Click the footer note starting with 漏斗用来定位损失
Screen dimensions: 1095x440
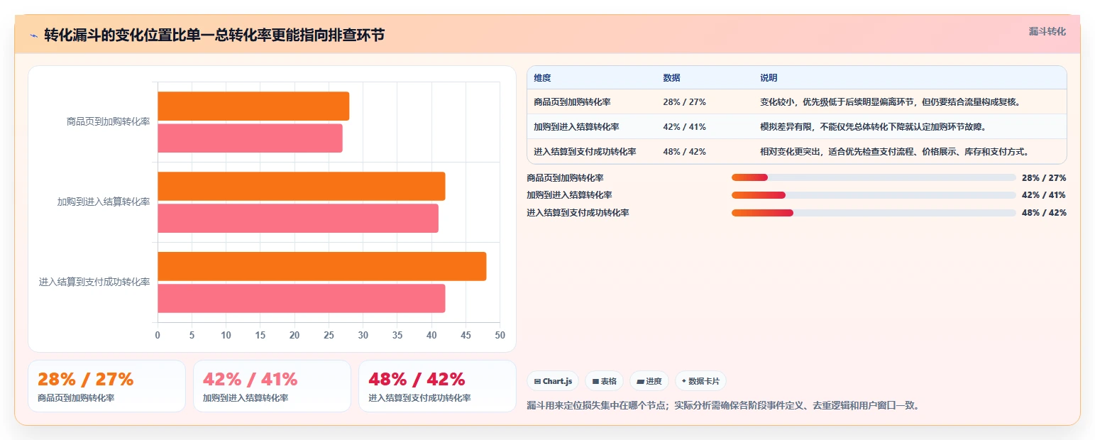[x=724, y=406]
